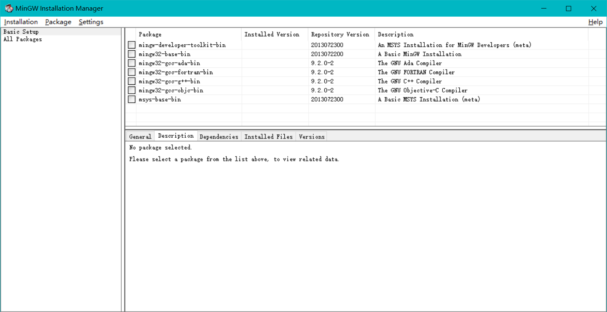The height and width of the screenshot is (312, 607).
Task: Click repository version 2013072200
Action: tap(327, 54)
